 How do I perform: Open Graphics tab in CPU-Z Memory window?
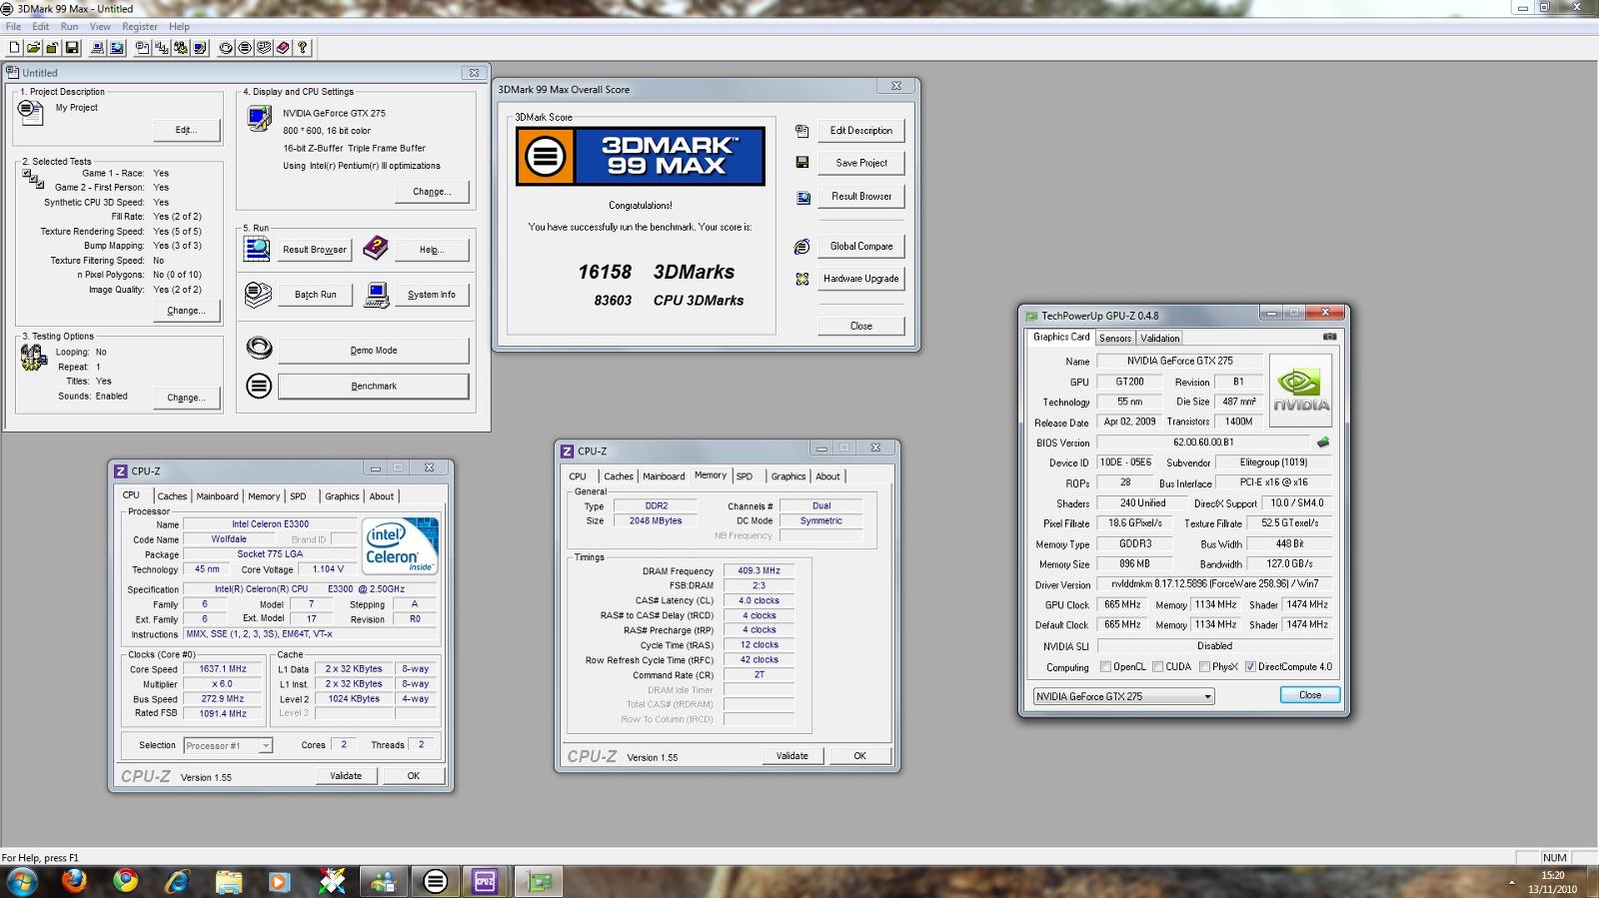tap(788, 476)
